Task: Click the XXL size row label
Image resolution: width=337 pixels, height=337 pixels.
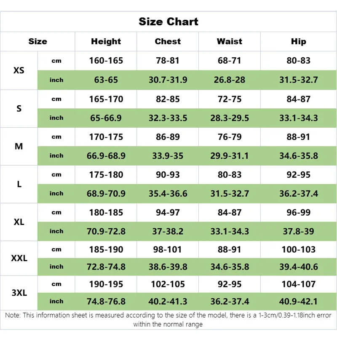Action: (19, 258)
